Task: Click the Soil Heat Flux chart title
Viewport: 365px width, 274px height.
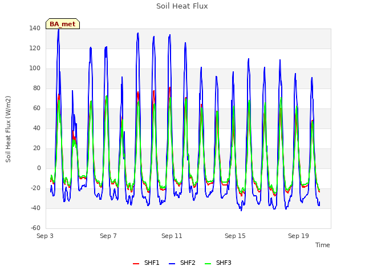Action: coord(182,6)
